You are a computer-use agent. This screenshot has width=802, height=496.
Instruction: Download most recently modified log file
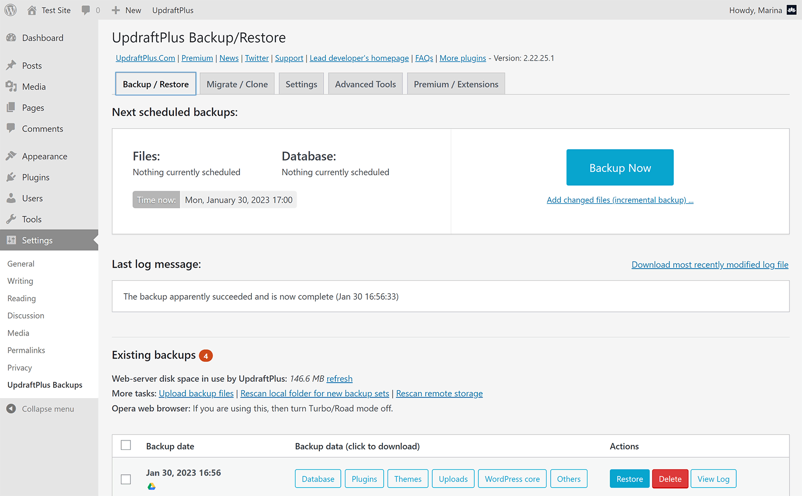coord(710,264)
